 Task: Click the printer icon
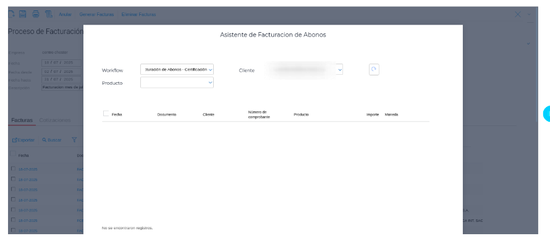pyautogui.click(x=36, y=14)
